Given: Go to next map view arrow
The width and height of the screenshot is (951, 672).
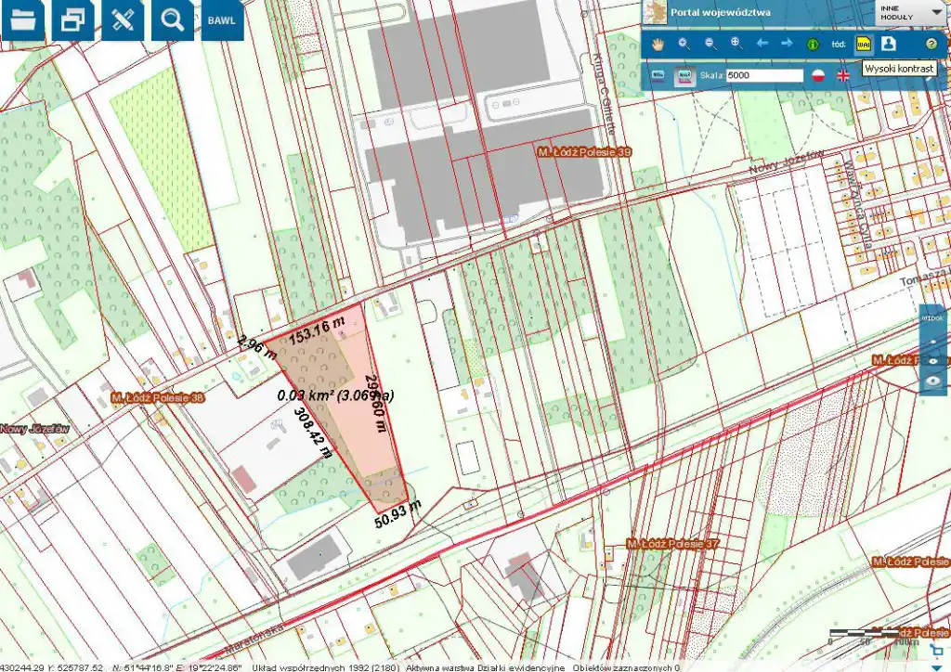Looking at the screenshot, I should (x=787, y=44).
